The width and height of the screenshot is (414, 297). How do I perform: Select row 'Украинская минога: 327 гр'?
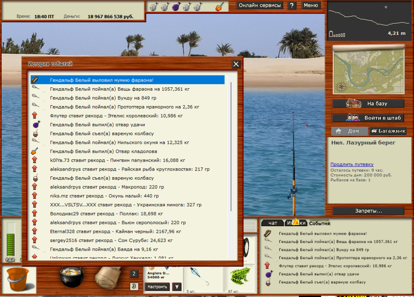[x=128, y=205]
